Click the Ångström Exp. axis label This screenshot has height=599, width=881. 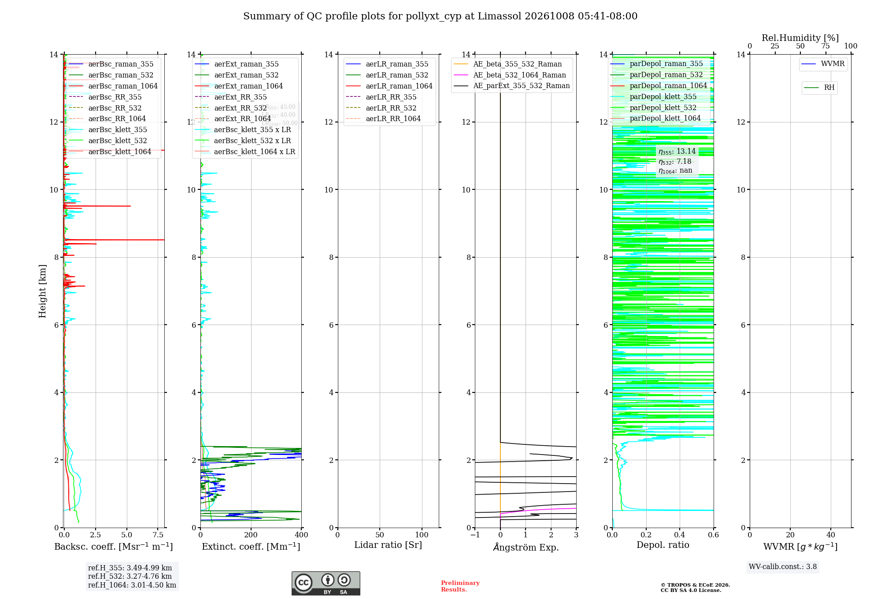pos(526,547)
